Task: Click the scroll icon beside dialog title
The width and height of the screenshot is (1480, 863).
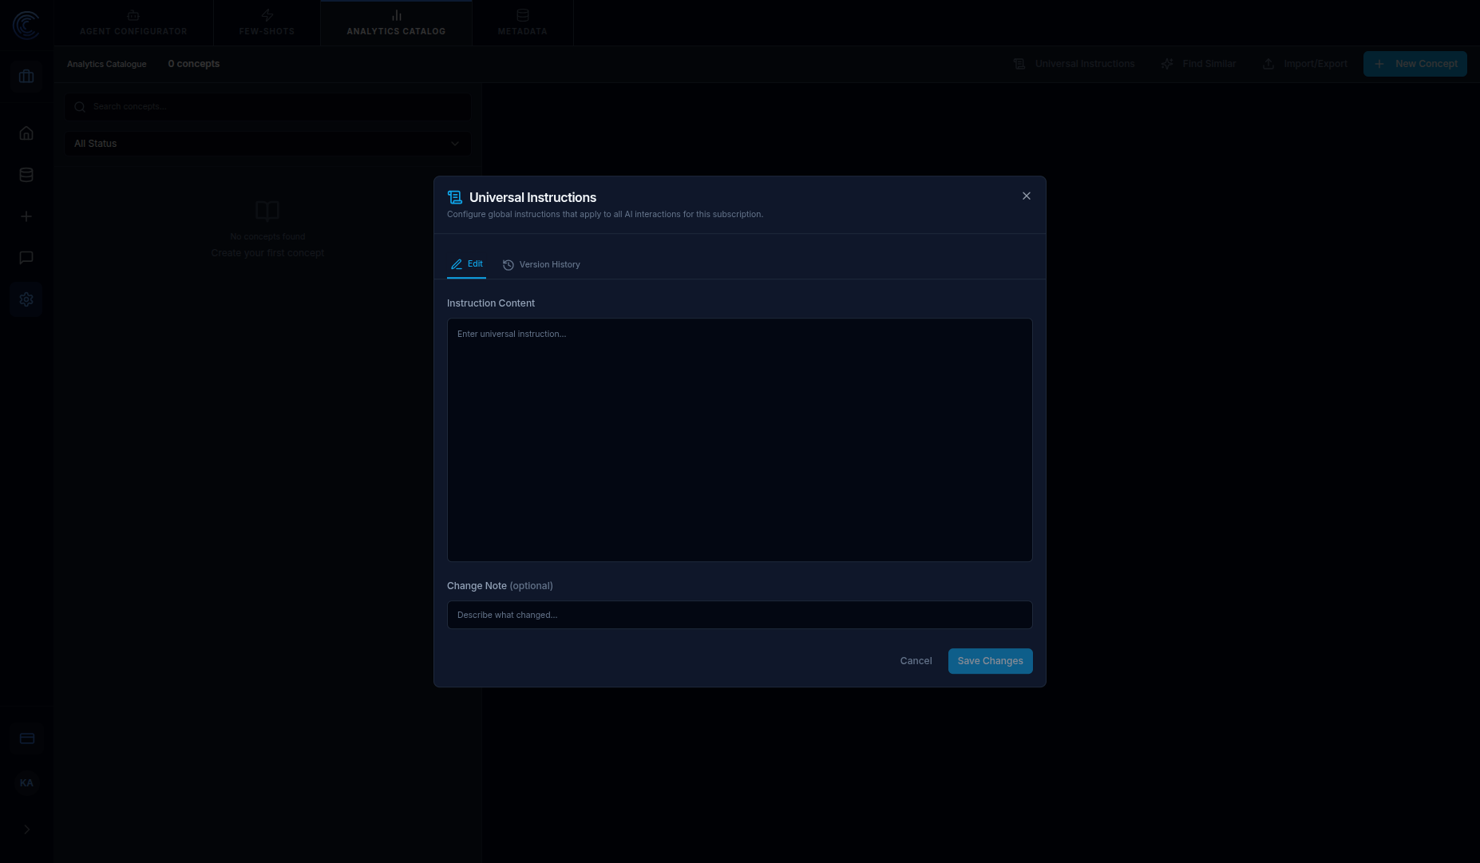Action: point(455,197)
